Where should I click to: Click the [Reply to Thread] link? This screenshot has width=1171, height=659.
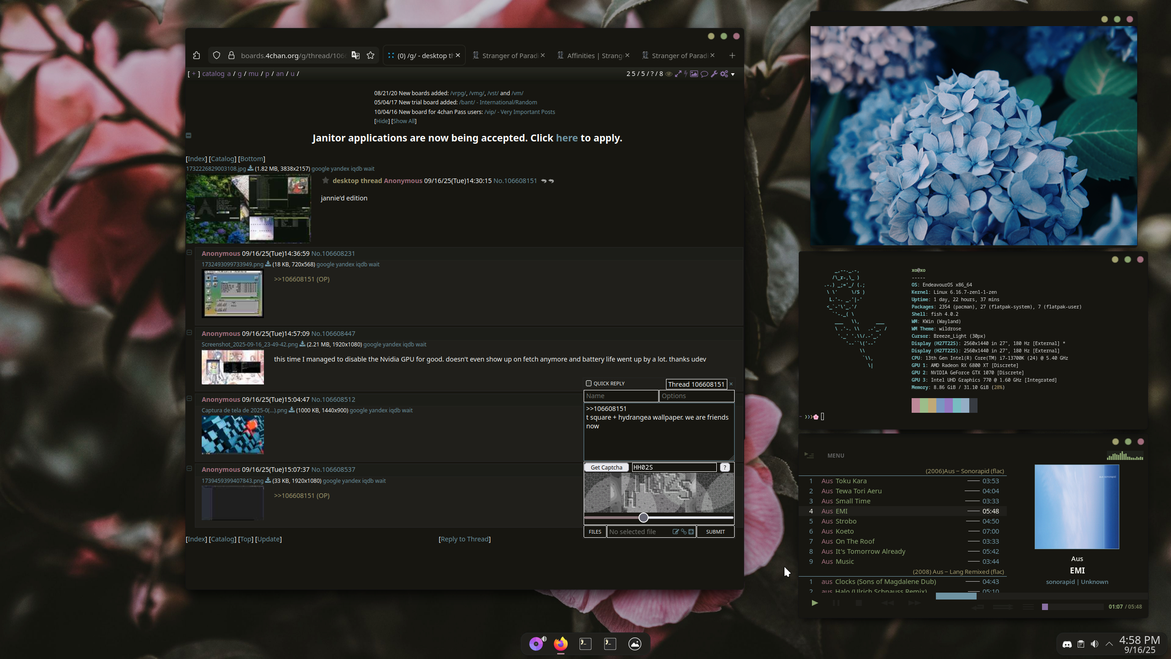point(465,539)
